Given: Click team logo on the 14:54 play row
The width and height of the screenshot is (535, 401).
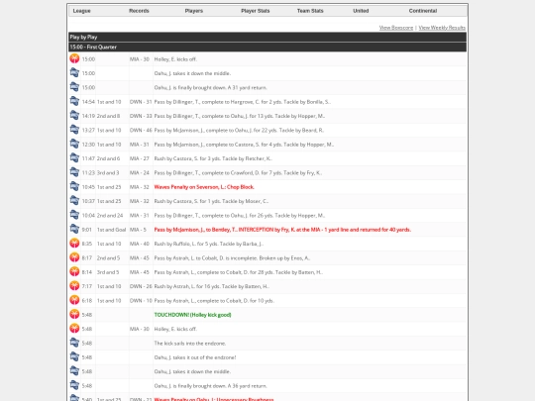Looking at the screenshot, I should click(x=74, y=101).
